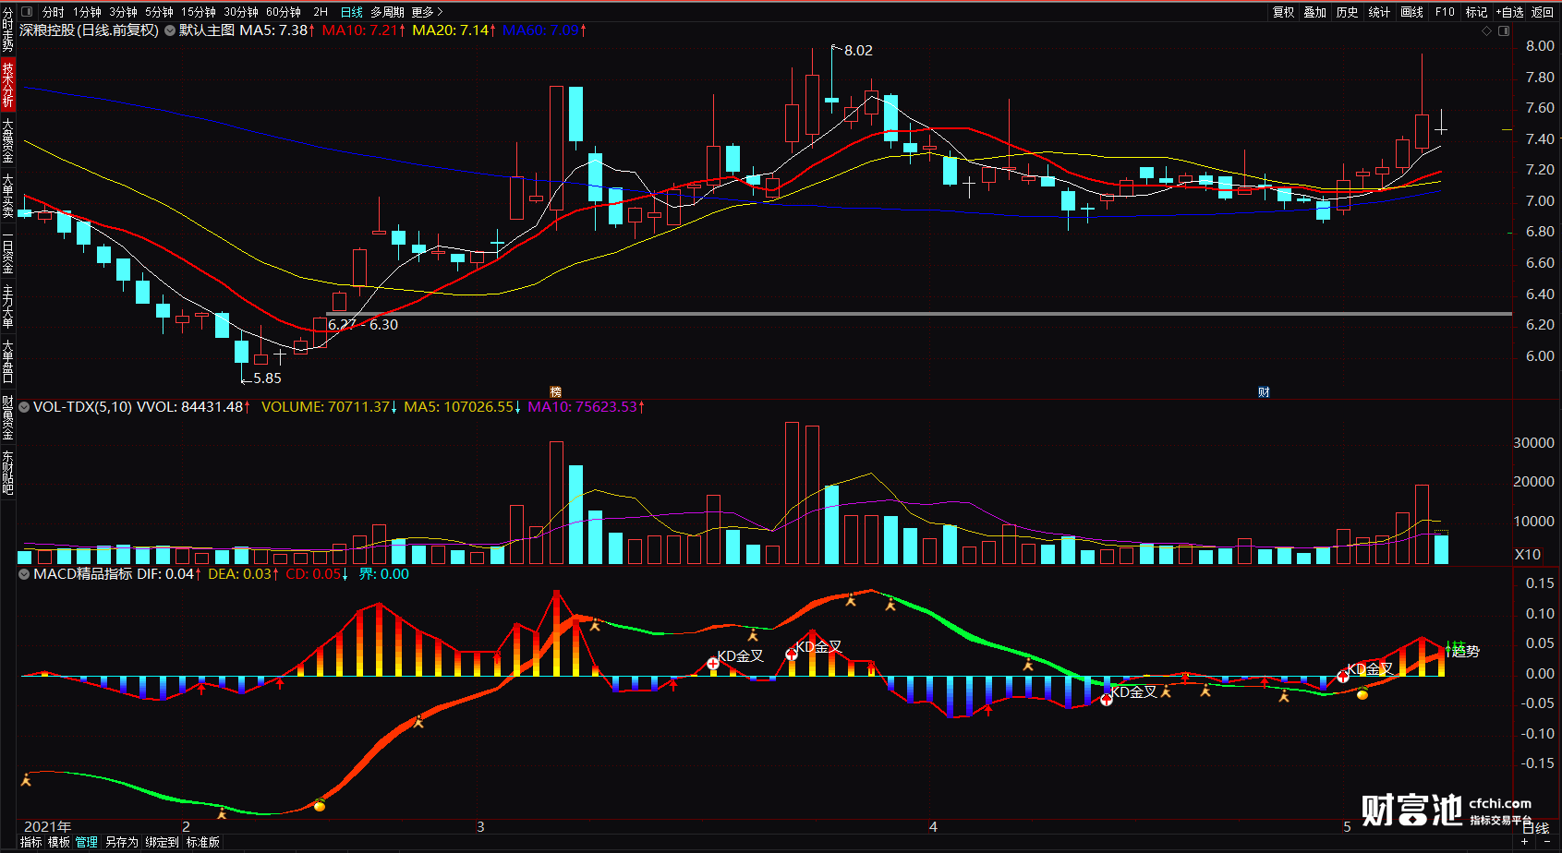Screen dimensions: 1562x853
Task: Open the 复权 adjustment menu
Action: 1284,12
